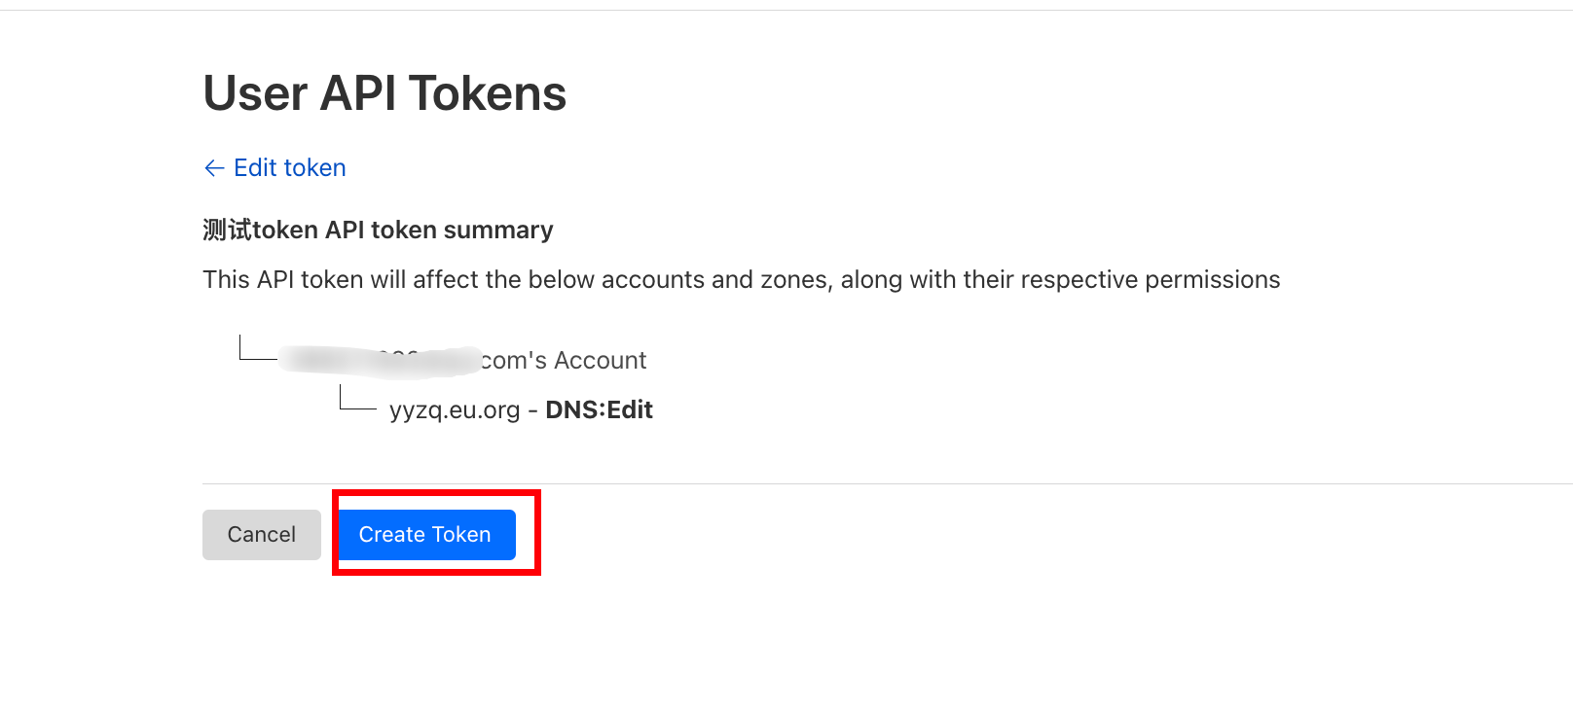Viewport: 1573px width, 710px height.
Task: Click the blurred account email name
Action: (380, 360)
